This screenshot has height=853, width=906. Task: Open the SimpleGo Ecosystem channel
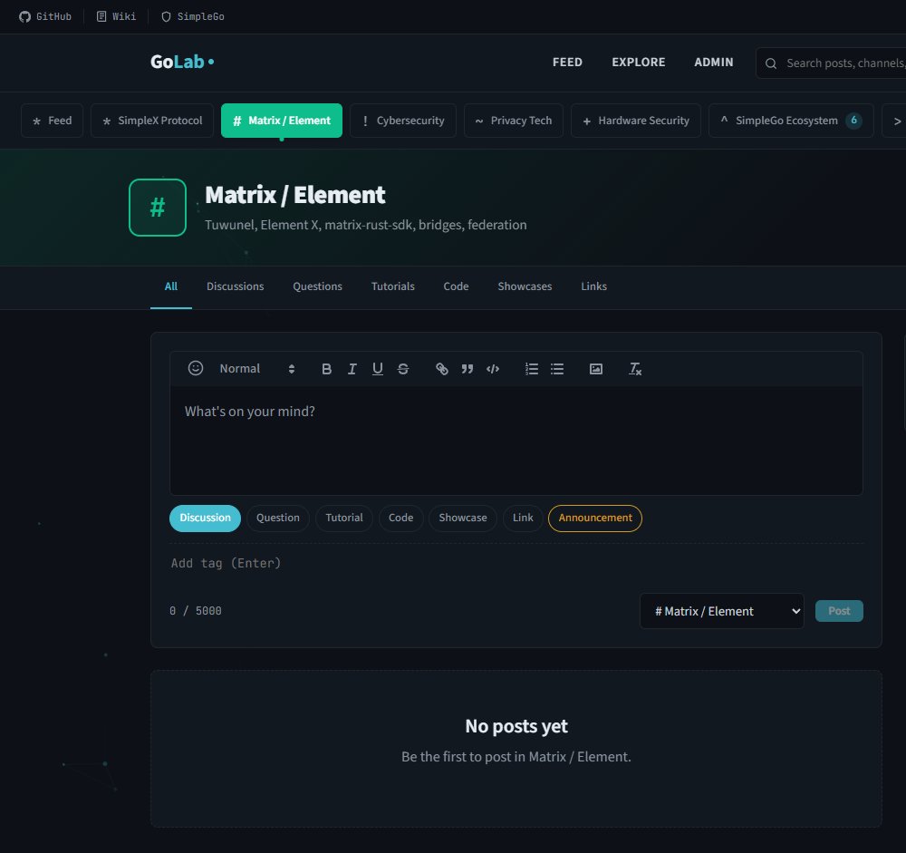[791, 121]
